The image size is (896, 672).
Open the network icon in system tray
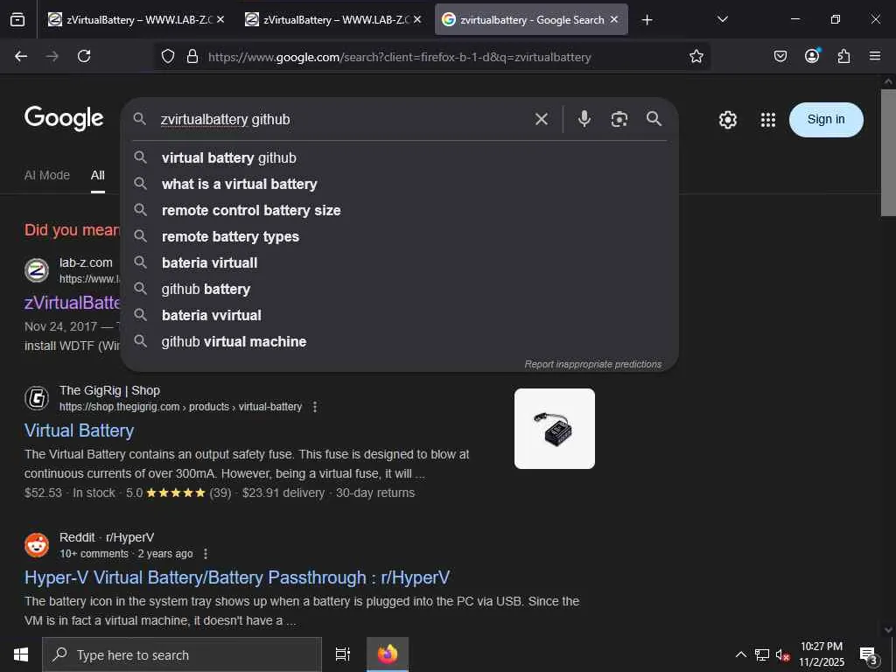point(762,654)
